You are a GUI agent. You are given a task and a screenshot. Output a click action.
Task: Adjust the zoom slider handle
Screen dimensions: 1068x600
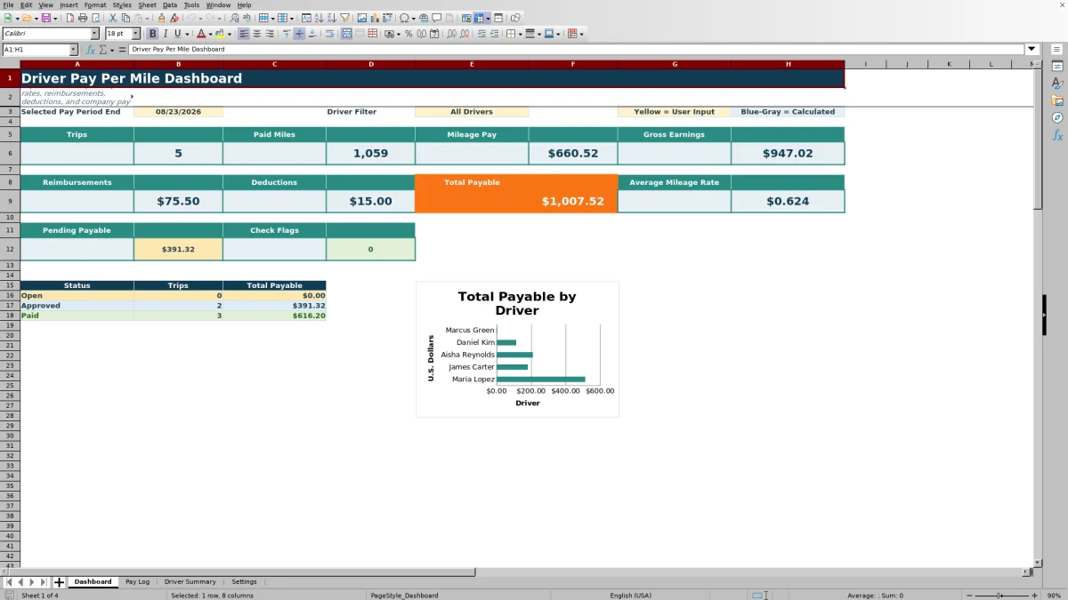tap(999, 596)
